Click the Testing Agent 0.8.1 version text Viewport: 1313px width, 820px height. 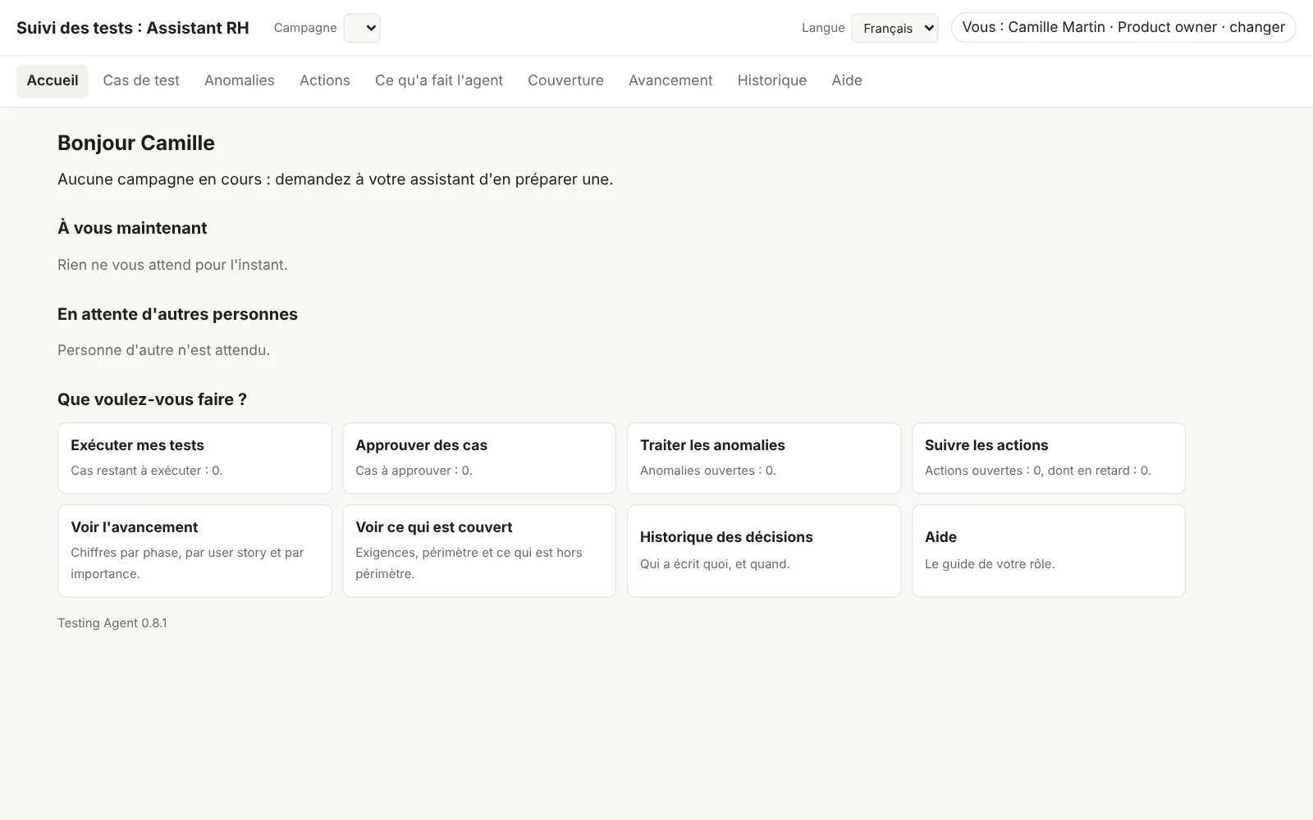(x=112, y=623)
